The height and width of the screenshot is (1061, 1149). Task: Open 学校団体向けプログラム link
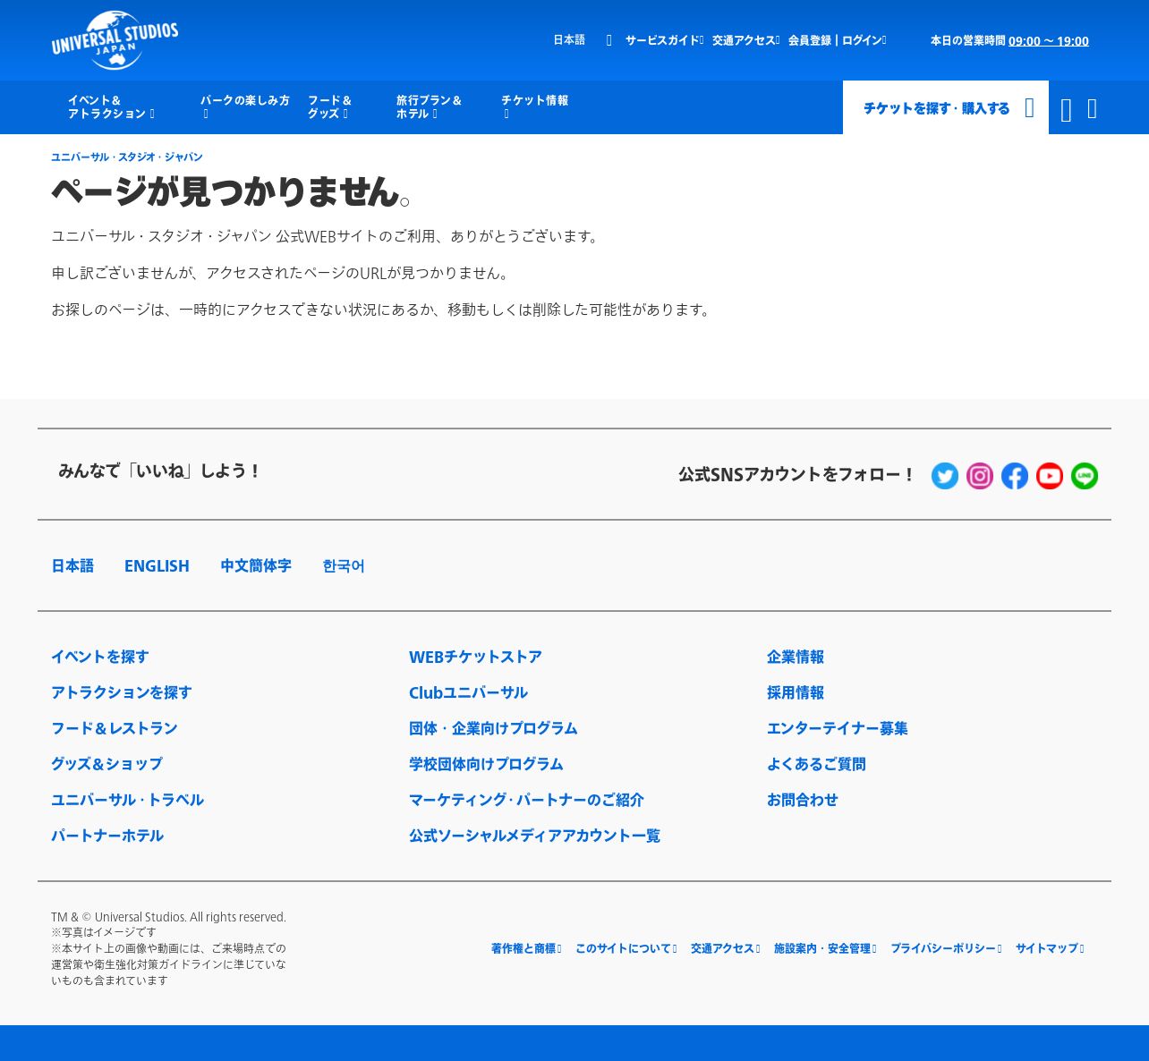(x=486, y=764)
